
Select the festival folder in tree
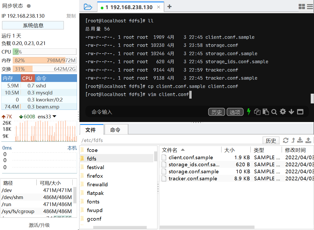[95, 167]
